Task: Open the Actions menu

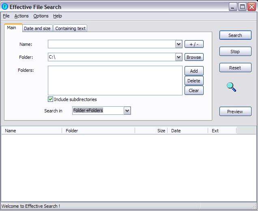Action: (21, 16)
